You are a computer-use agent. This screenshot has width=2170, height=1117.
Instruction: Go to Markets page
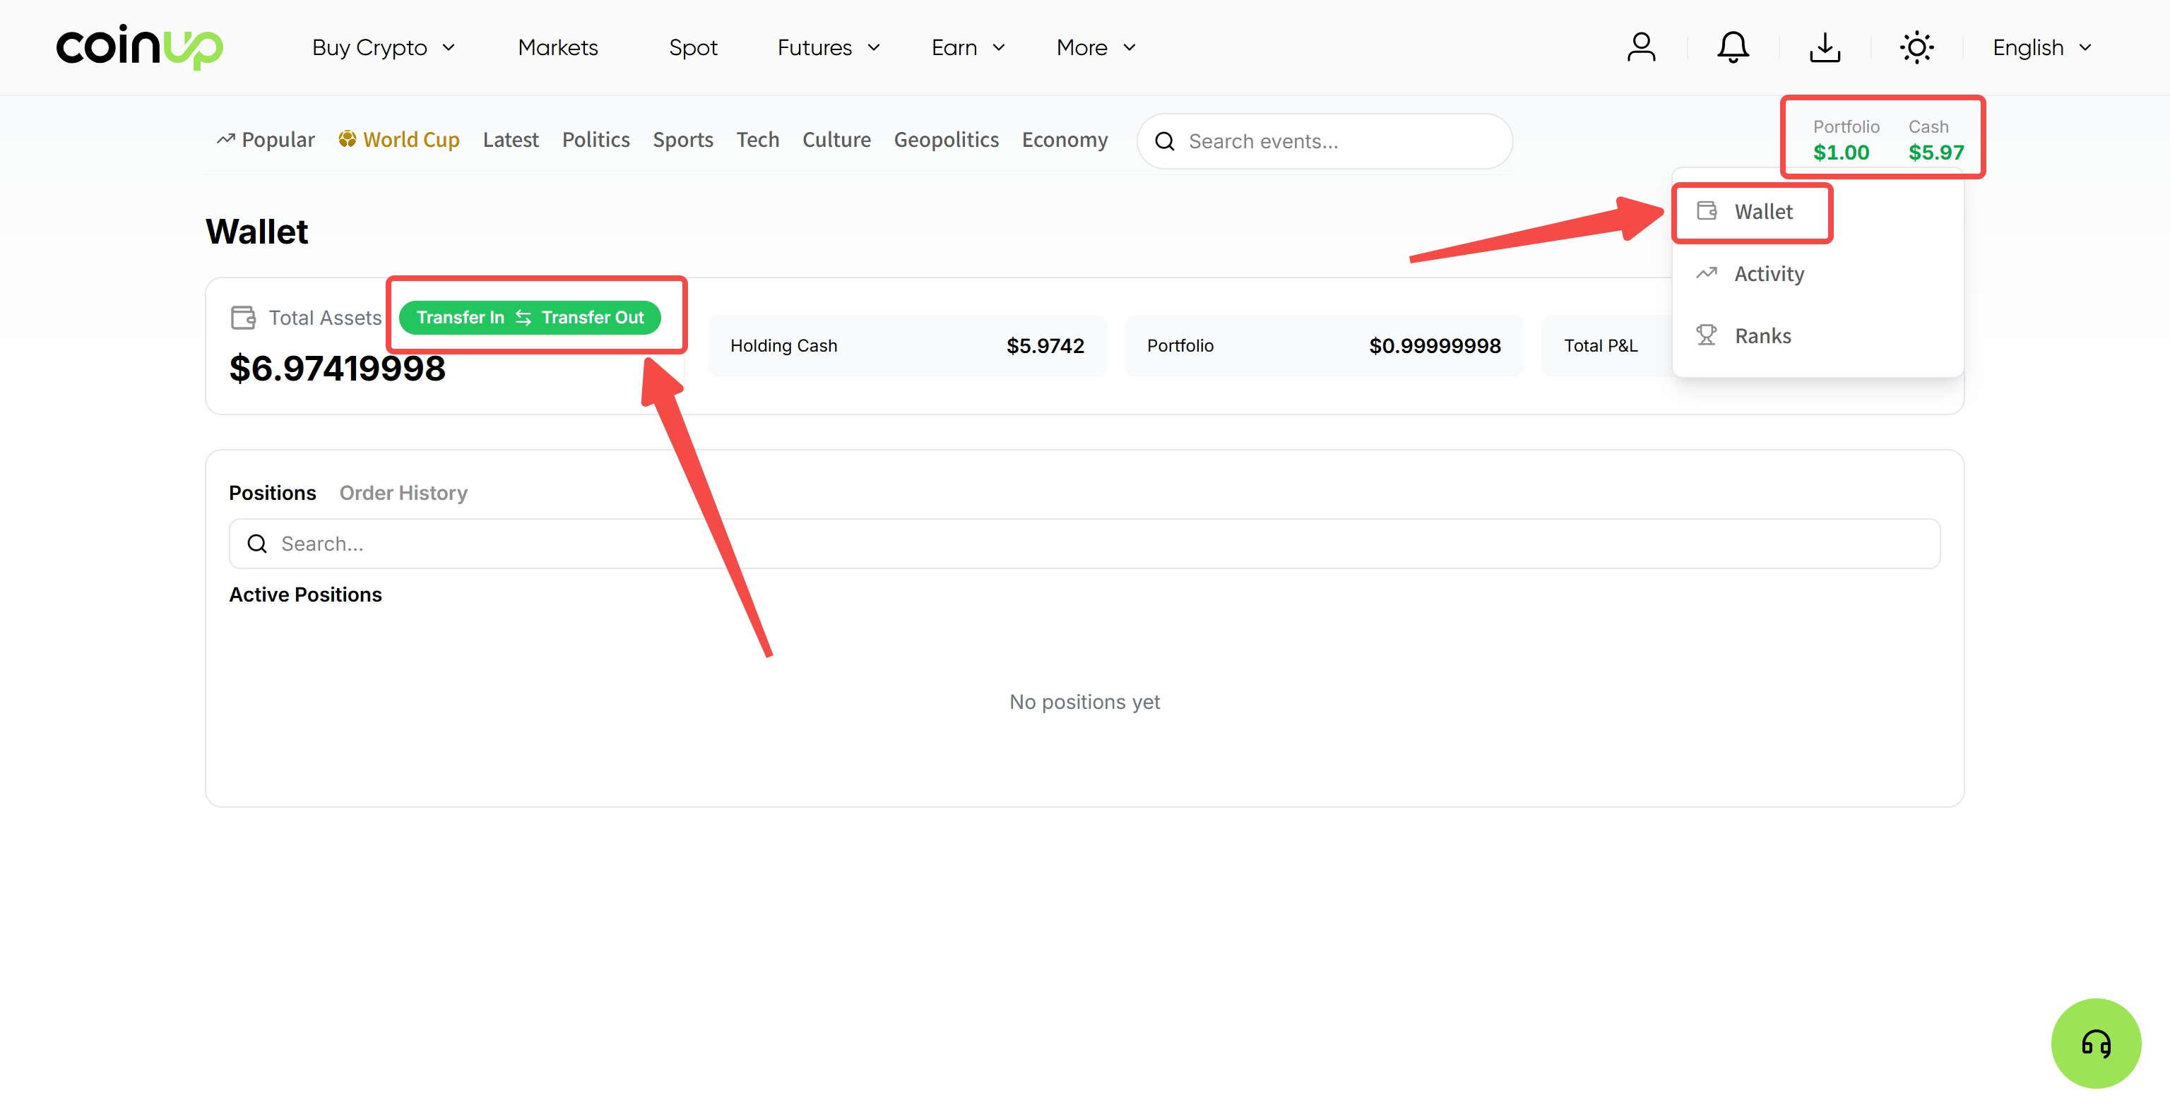557,47
